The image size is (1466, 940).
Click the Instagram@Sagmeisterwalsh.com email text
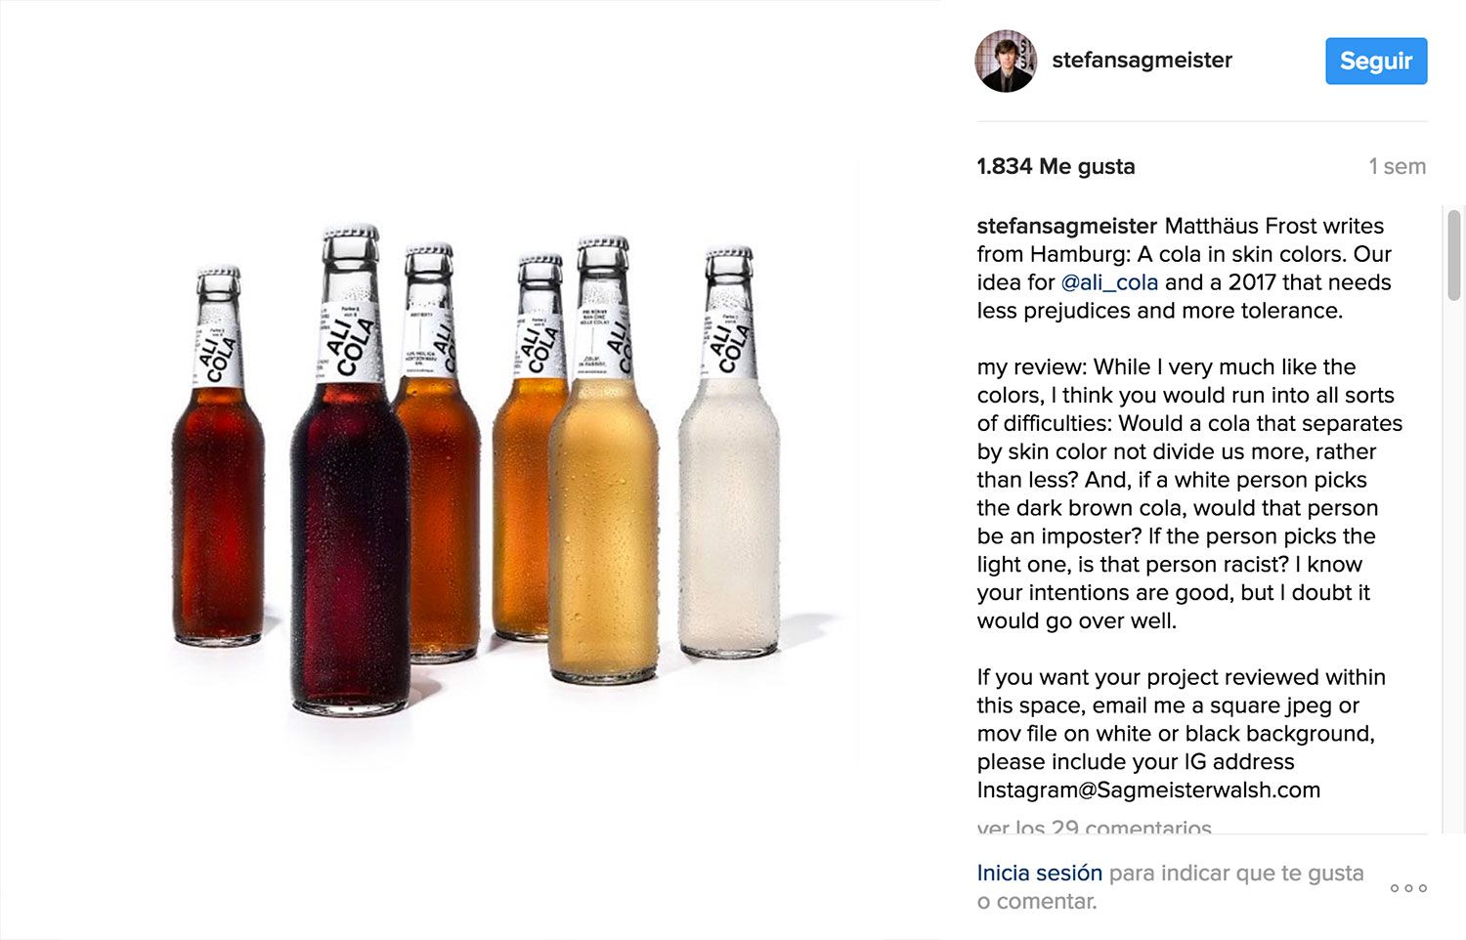click(1148, 790)
